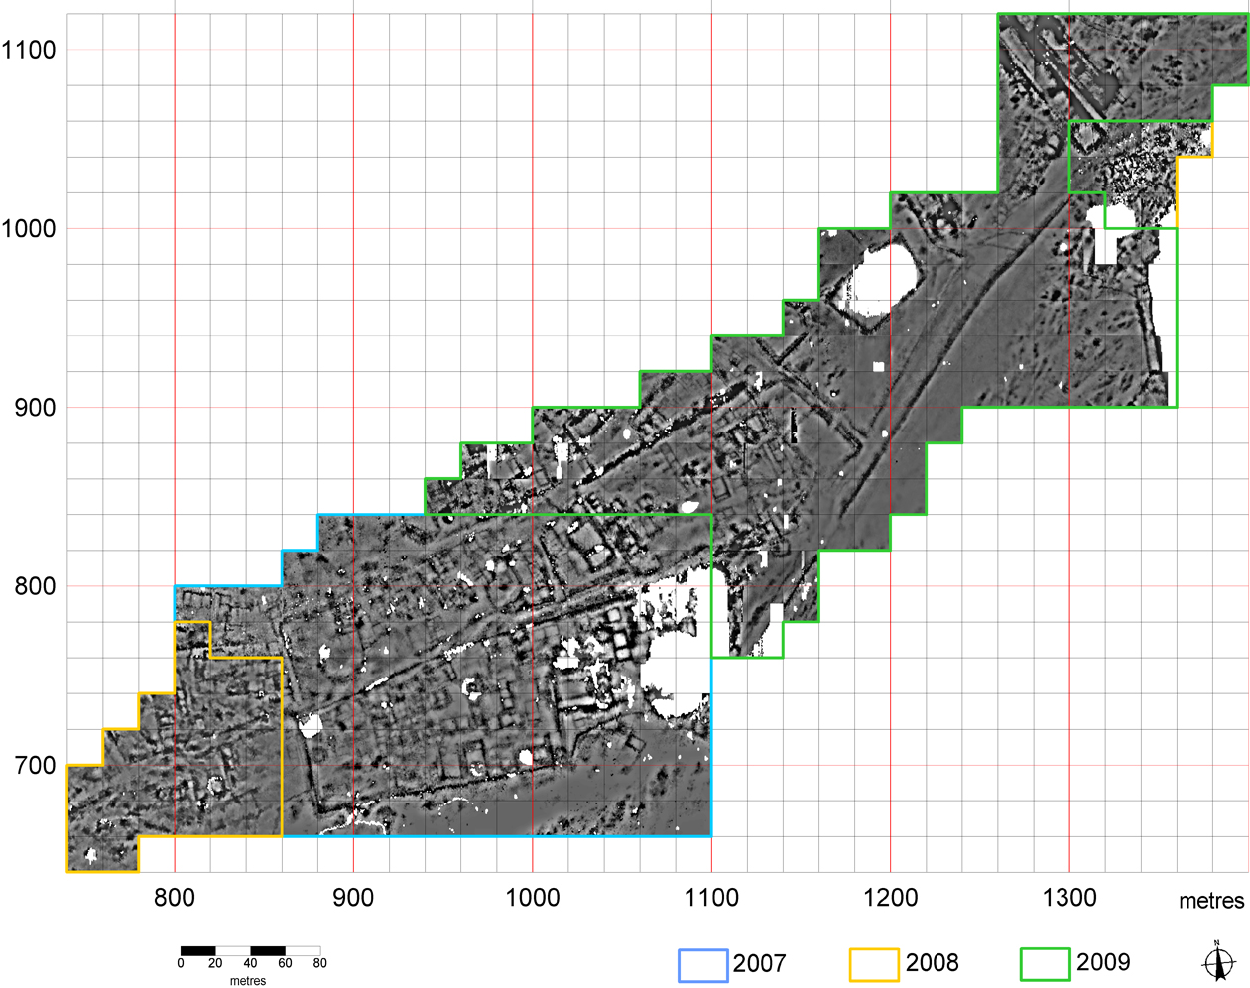
Task: Click the 1000 label on horizontal axis
Action: click(533, 898)
